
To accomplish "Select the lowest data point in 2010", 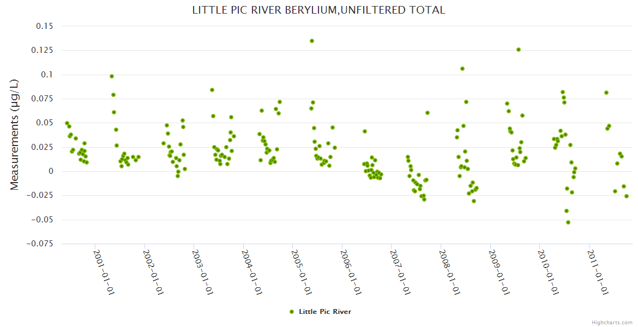I will 568,222.
